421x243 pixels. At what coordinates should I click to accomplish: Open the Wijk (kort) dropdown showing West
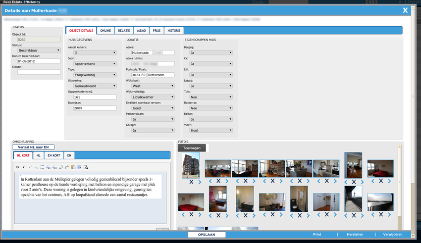[153, 86]
